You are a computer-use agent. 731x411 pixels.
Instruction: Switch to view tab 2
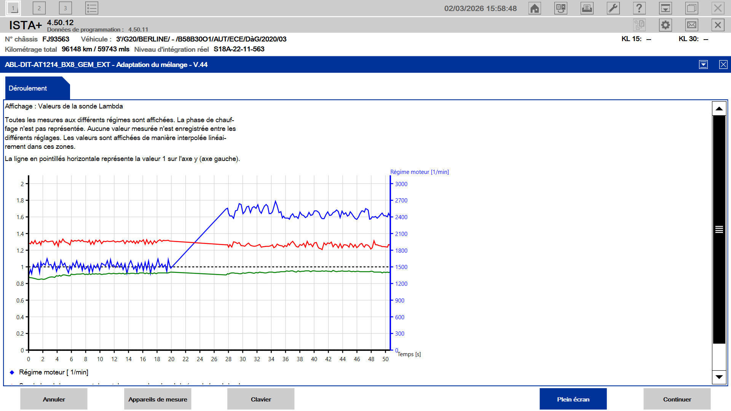39,8
